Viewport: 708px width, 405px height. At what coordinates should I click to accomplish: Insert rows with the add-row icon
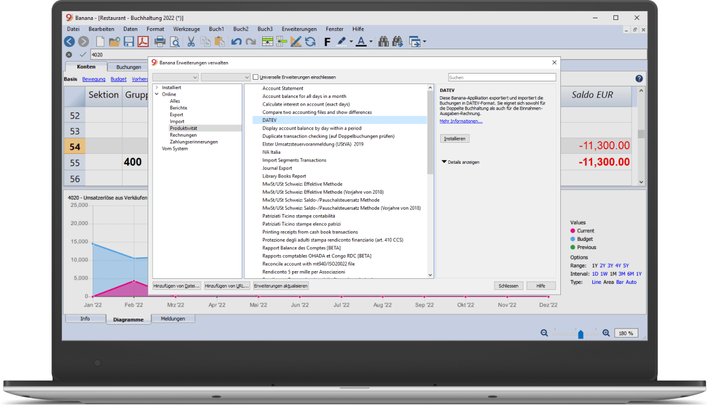coord(268,41)
